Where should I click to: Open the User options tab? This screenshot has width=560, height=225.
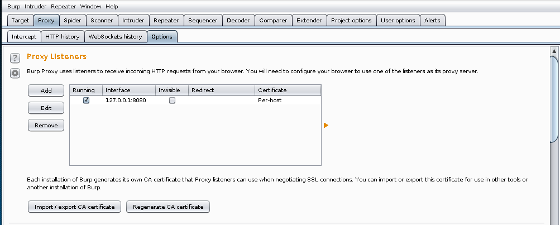tap(398, 20)
